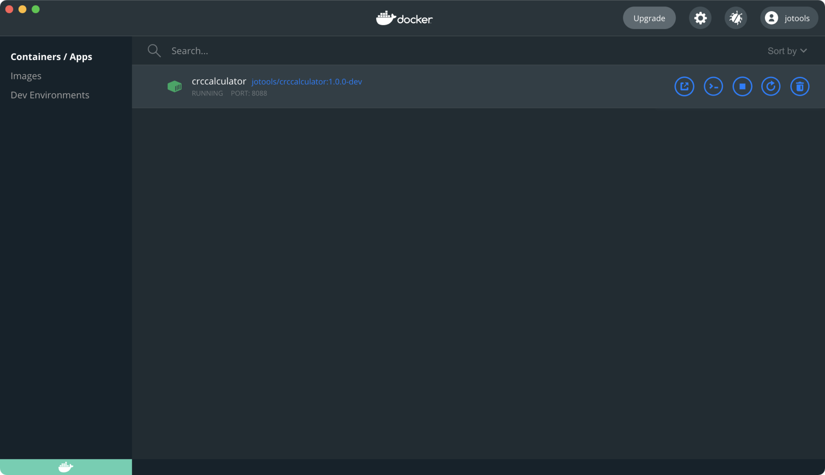Click the Docker logo in title bar
825x475 pixels.
click(x=404, y=18)
